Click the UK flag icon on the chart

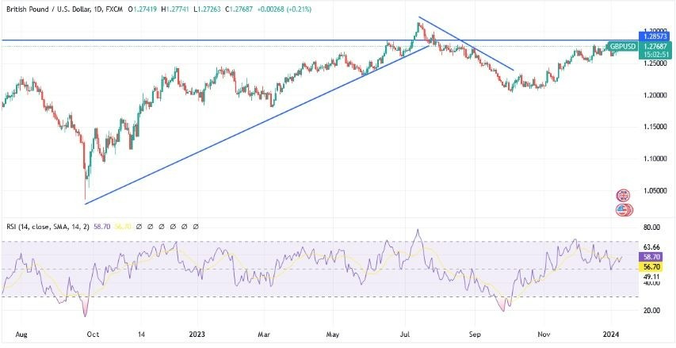pyautogui.click(x=623, y=195)
